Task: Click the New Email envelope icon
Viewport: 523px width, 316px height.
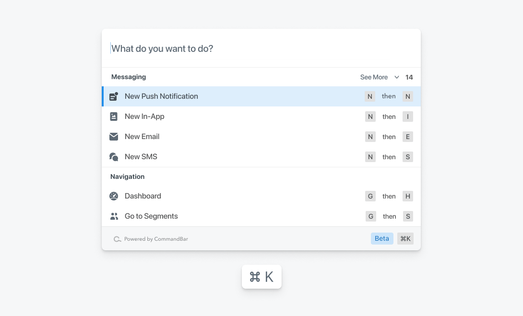Action: click(x=114, y=137)
